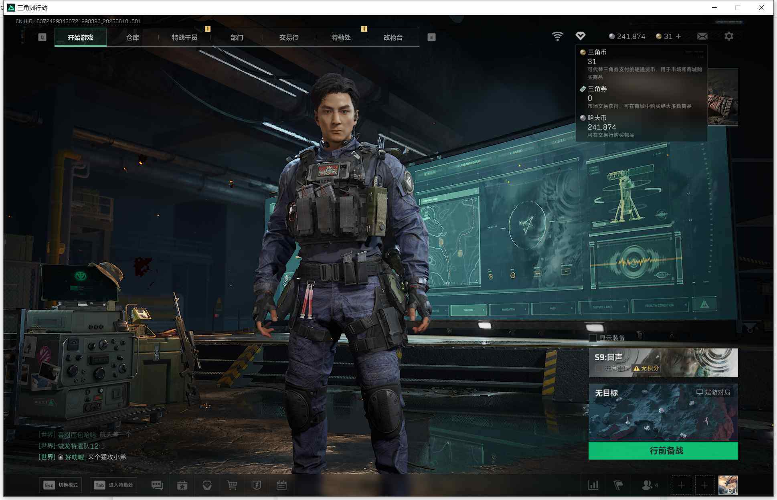
Task: Click the E key next-tab icon
Action: (x=431, y=37)
